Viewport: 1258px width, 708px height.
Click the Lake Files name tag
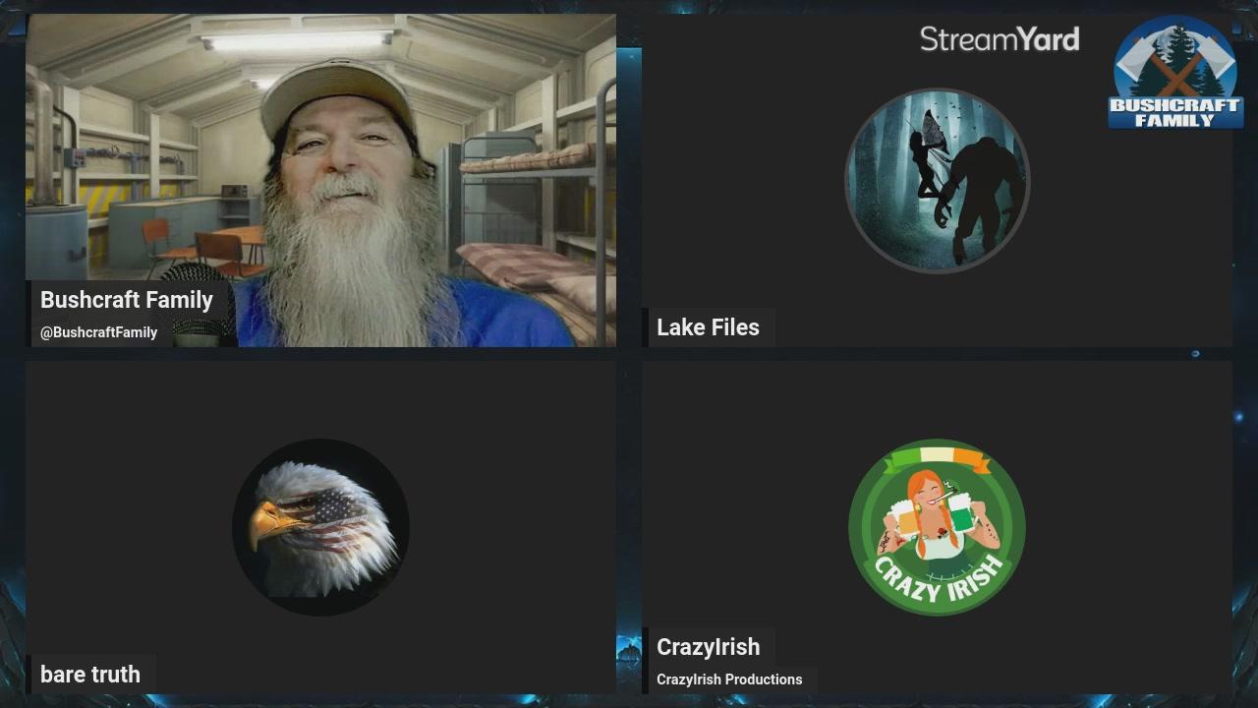(708, 327)
